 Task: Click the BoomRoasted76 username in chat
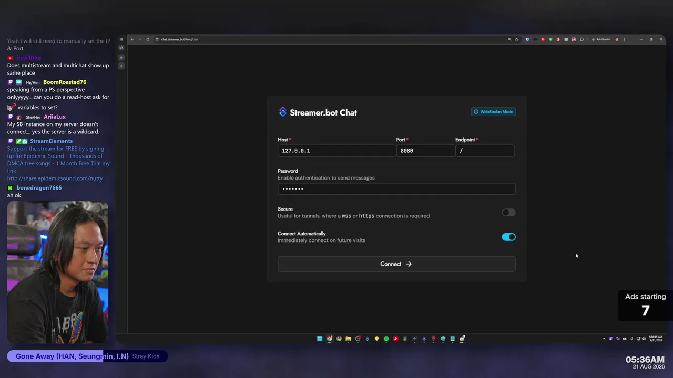pyautogui.click(x=65, y=82)
